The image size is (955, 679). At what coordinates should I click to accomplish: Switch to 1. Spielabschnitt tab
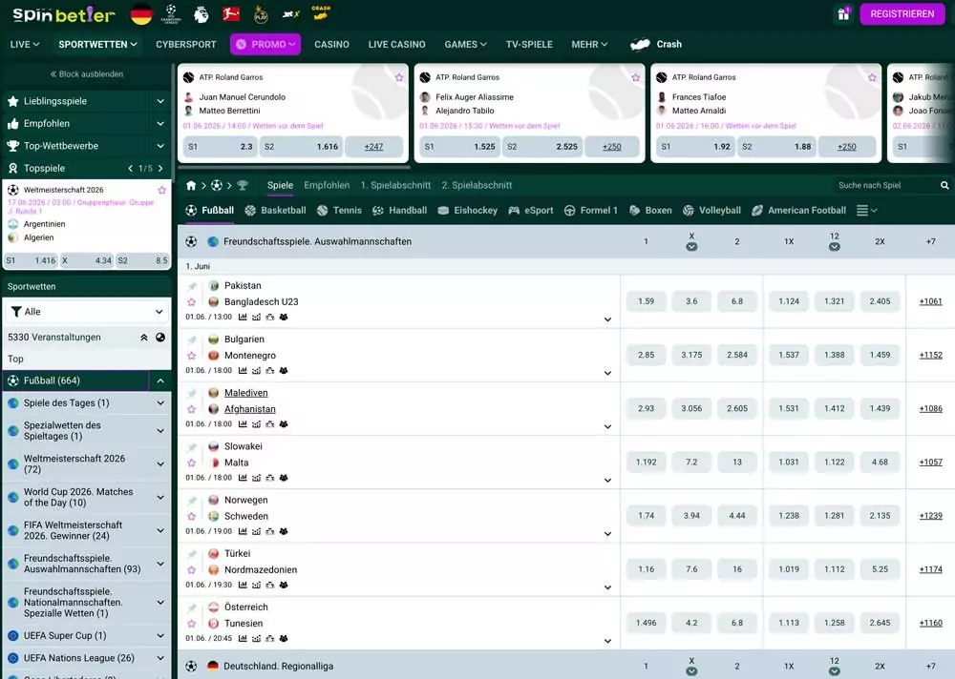click(x=395, y=185)
